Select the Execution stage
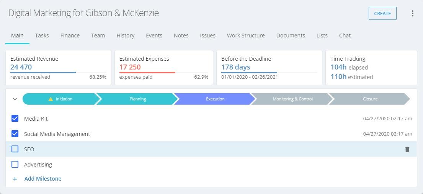Screen dimensions: 423x194 click(215, 99)
